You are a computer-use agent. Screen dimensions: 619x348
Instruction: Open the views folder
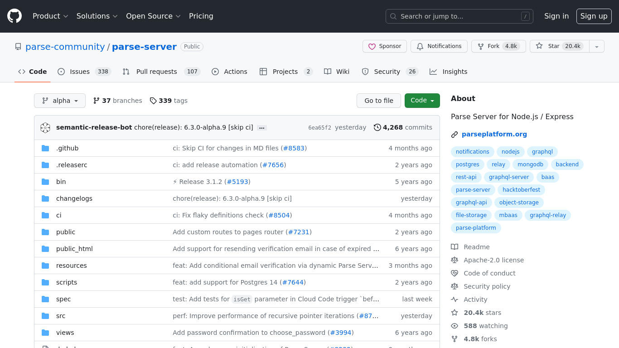click(x=65, y=333)
